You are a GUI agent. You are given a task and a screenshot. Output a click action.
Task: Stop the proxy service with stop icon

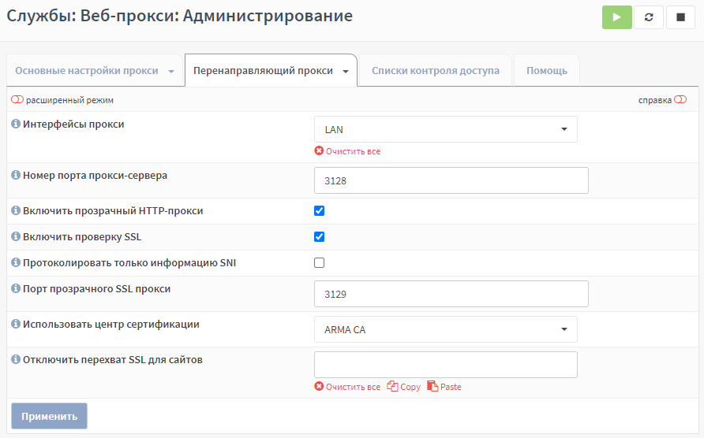[x=680, y=17]
